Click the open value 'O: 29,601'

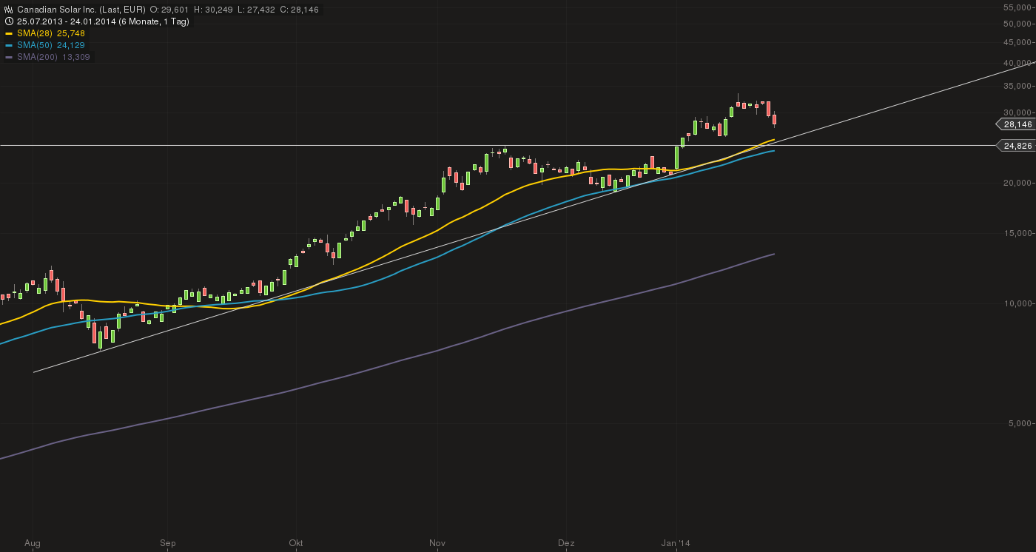point(168,10)
